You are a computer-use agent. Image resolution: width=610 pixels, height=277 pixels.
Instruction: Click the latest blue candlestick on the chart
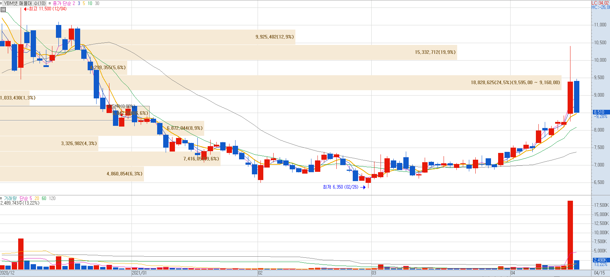coord(577,97)
